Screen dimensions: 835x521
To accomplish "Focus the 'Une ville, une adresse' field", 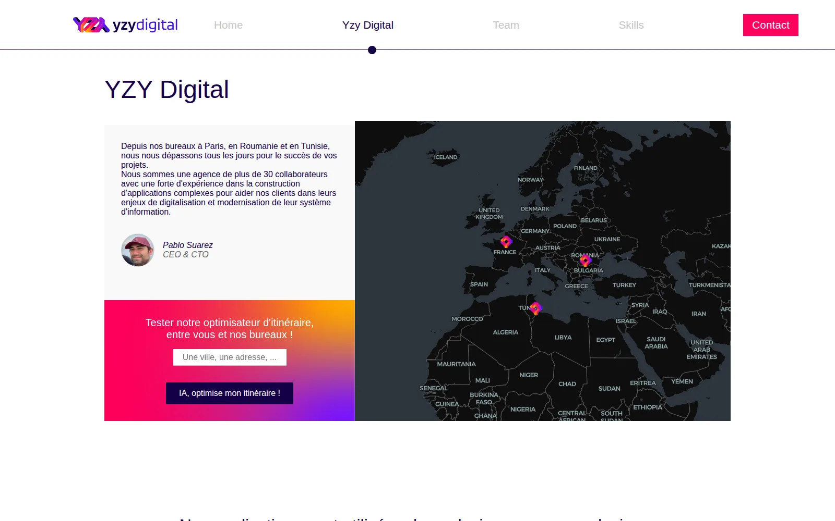I will point(230,357).
